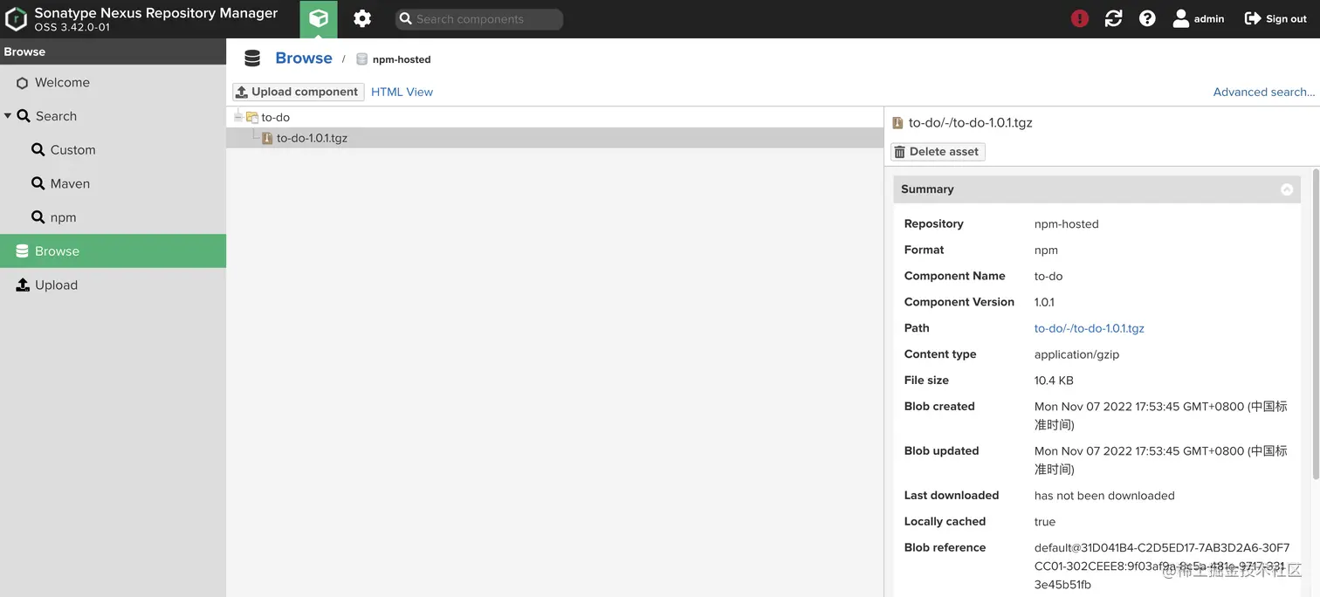
Task: Collapse the Summary panel toggle
Action: tap(1287, 189)
